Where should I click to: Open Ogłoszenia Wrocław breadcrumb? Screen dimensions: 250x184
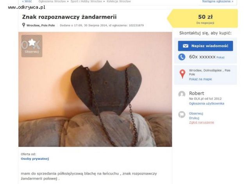tap(52, 1)
